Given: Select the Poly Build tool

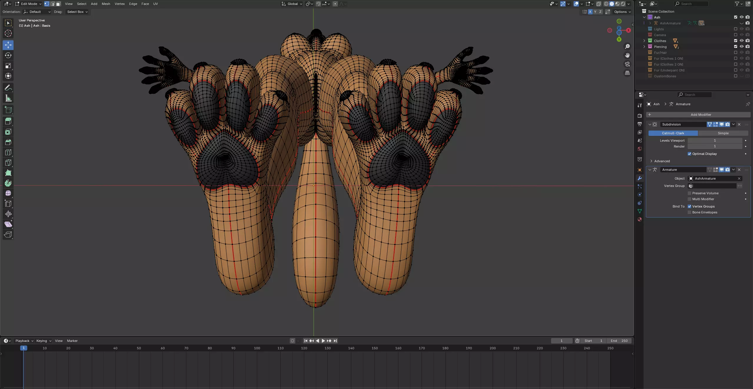Looking at the screenshot, I should 8,173.
